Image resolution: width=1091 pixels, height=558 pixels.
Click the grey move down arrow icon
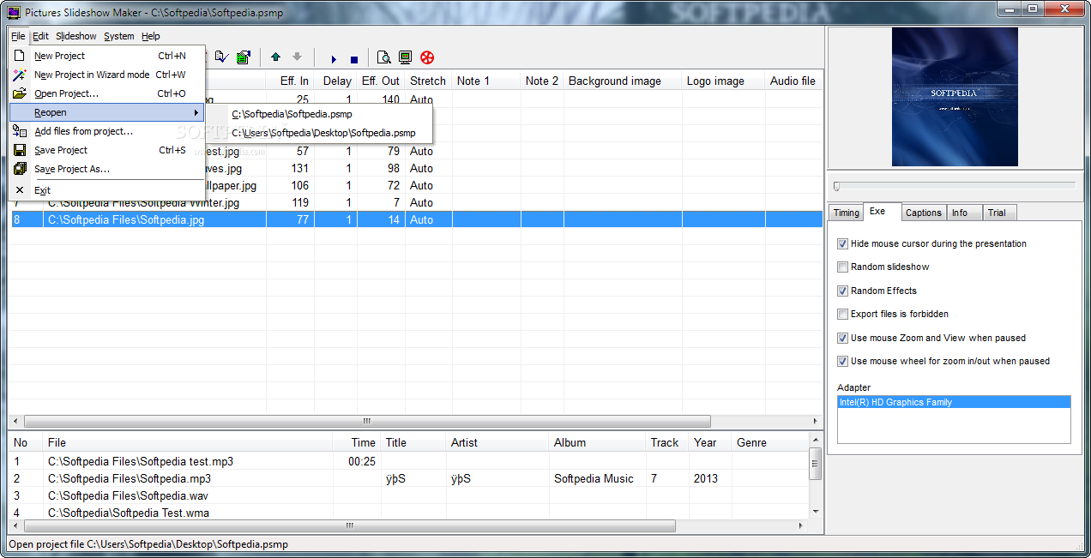tap(297, 57)
